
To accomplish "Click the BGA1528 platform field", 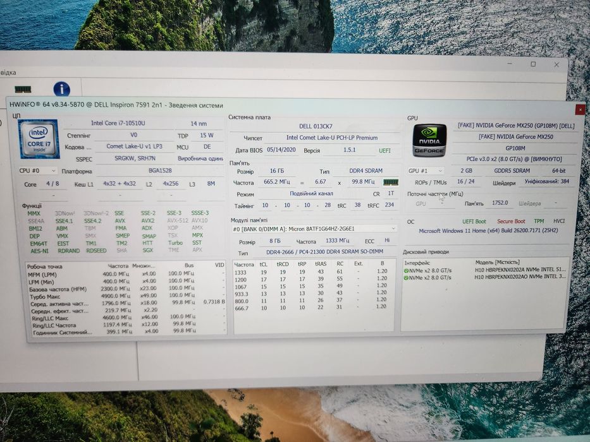I will click(x=160, y=170).
